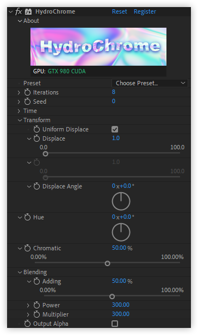Click the Reset link for HydroChrome

click(120, 11)
